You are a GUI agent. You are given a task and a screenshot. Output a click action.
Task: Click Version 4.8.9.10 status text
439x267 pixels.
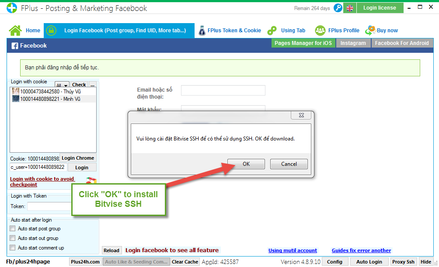click(300, 262)
